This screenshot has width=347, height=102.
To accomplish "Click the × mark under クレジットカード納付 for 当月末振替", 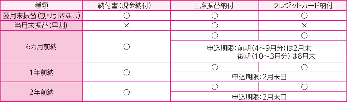I will (x=304, y=26).
